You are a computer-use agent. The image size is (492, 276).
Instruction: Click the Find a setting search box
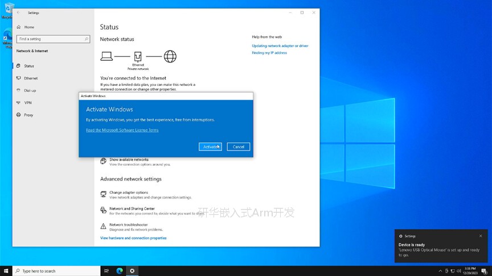pyautogui.click(x=53, y=39)
